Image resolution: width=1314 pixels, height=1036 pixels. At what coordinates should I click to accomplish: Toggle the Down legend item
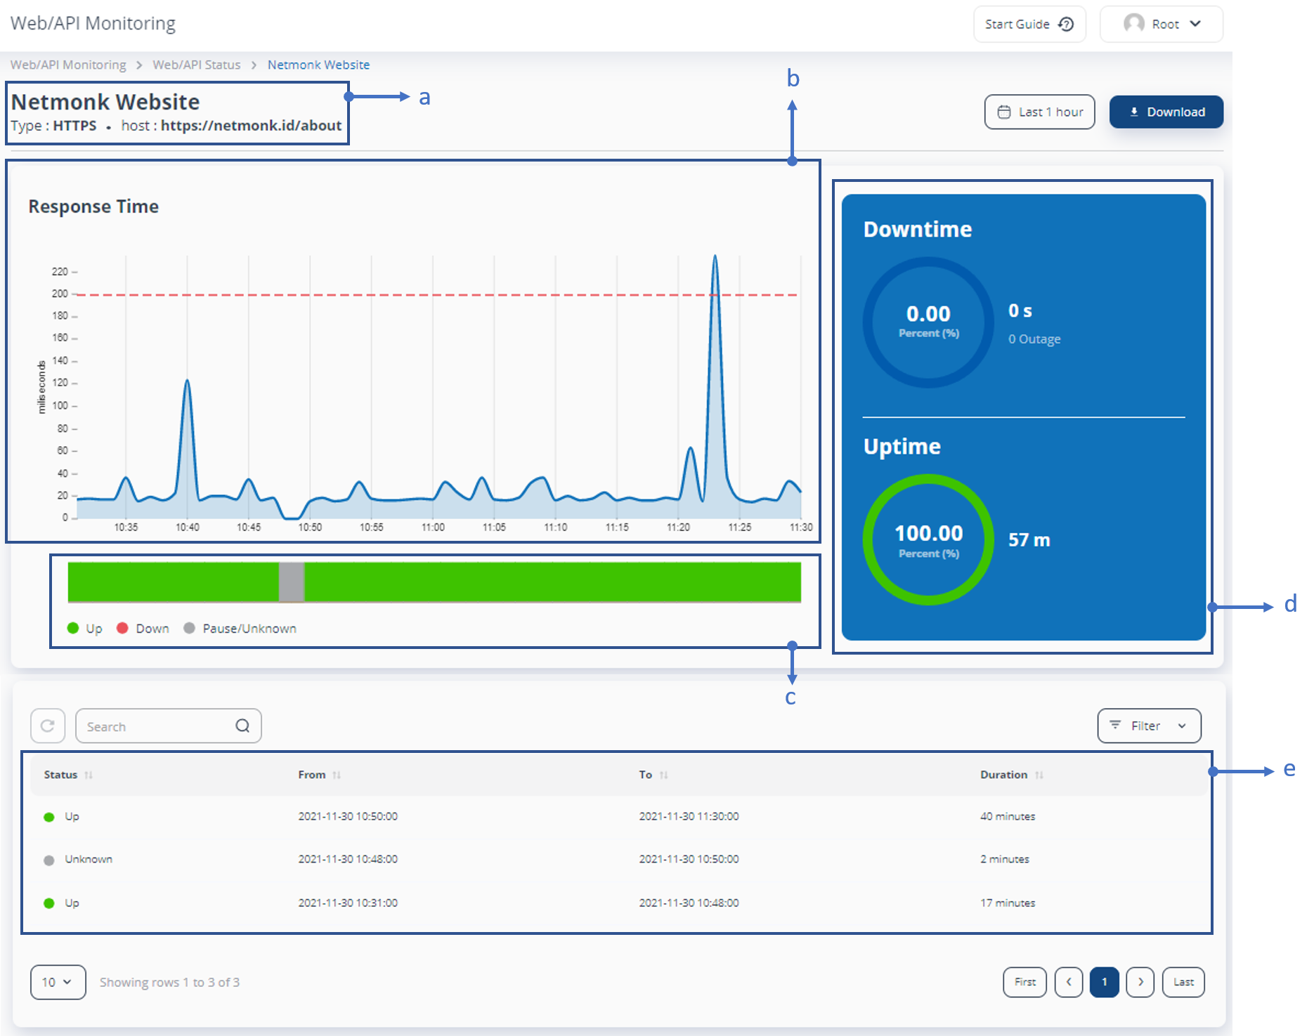(143, 628)
